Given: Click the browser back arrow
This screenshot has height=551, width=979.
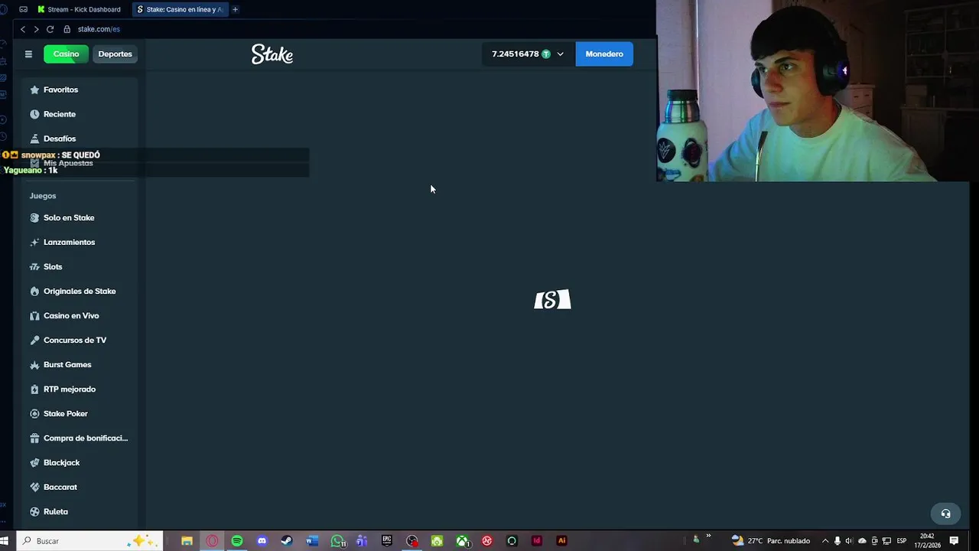Looking at the screenshot, I should [x=23, y=29].
